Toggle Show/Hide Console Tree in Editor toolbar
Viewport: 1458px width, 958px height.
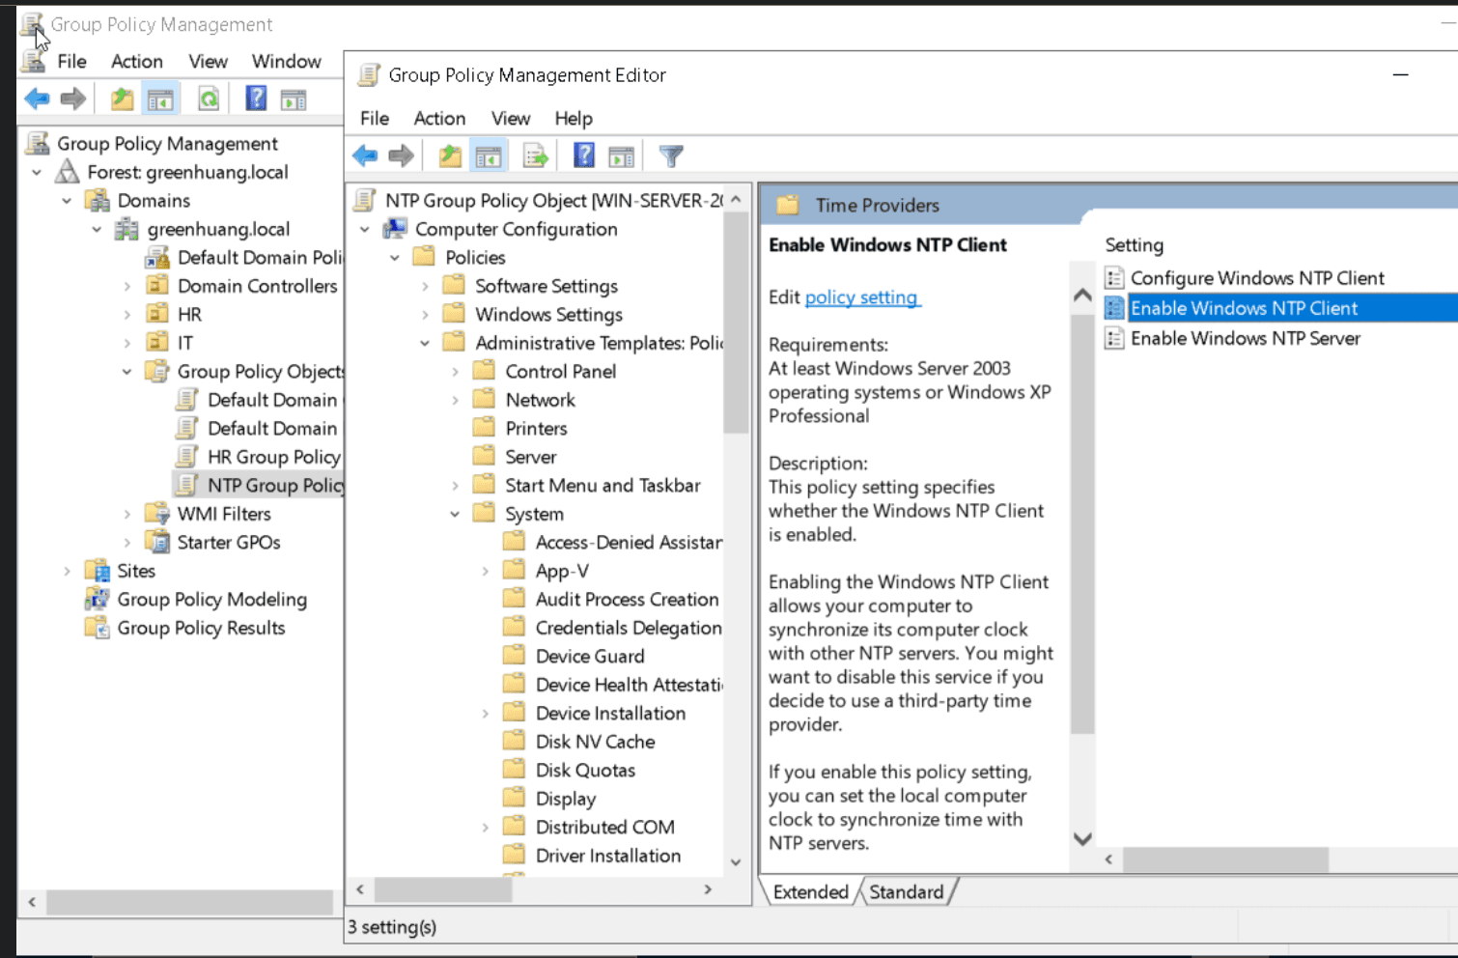tap(489, 155)
